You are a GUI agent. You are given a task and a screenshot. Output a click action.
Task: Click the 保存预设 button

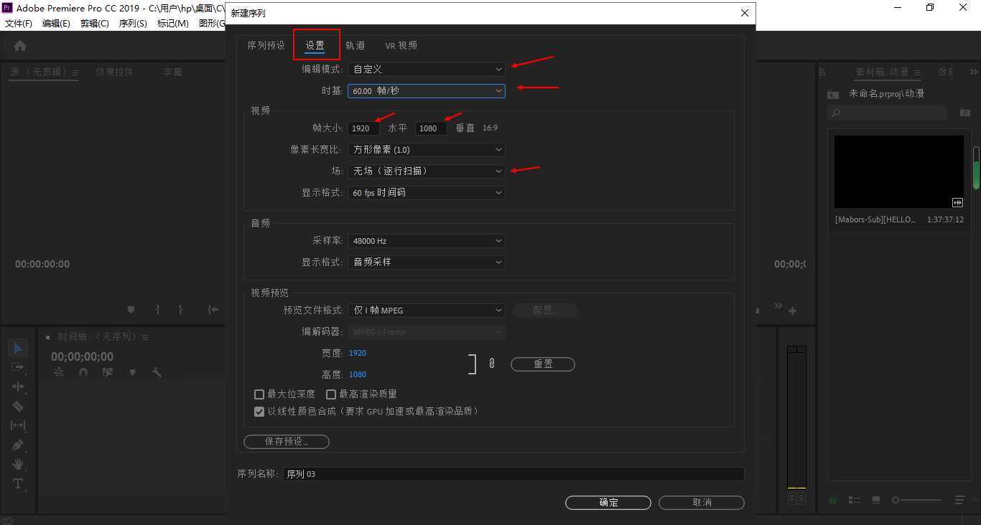tap(287, 442)
